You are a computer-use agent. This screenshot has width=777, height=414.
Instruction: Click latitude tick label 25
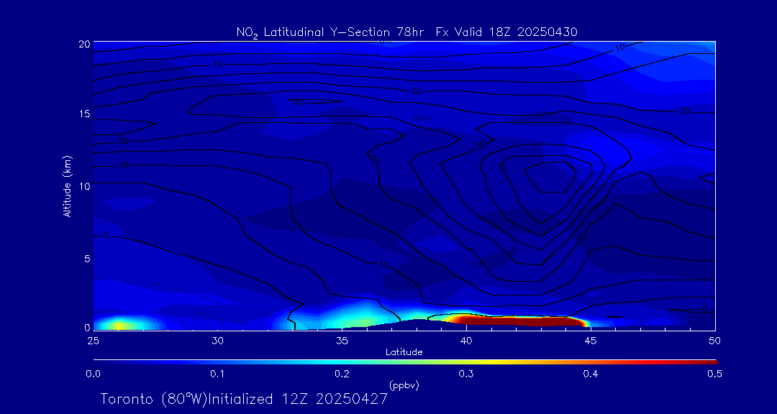[92, 341]
